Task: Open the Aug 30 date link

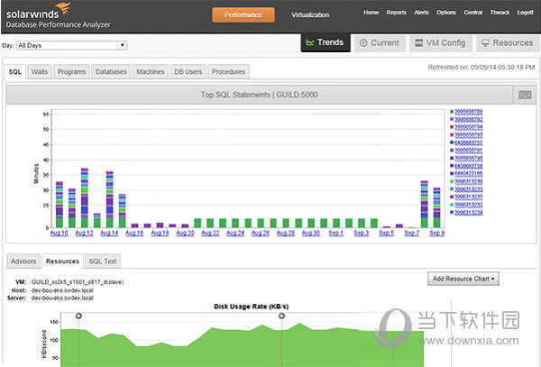Action: 311,234
